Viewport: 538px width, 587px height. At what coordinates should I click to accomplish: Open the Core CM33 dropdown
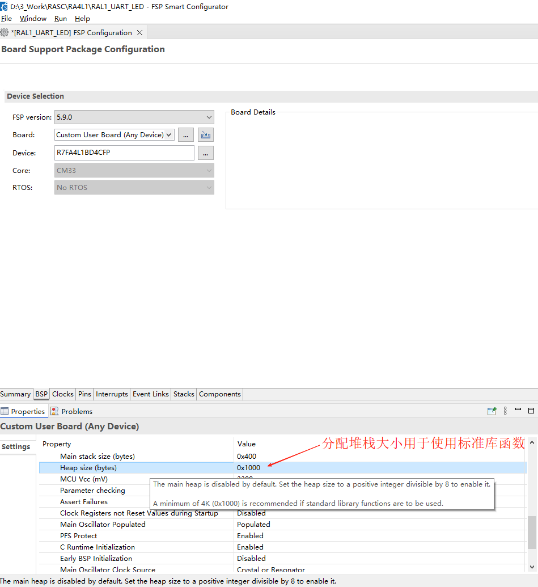coord(134,170)
